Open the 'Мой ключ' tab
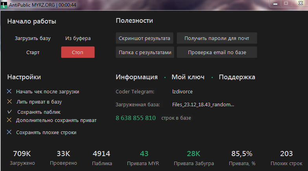This screenshot has width=308, height=171. [x=188, y=77]
